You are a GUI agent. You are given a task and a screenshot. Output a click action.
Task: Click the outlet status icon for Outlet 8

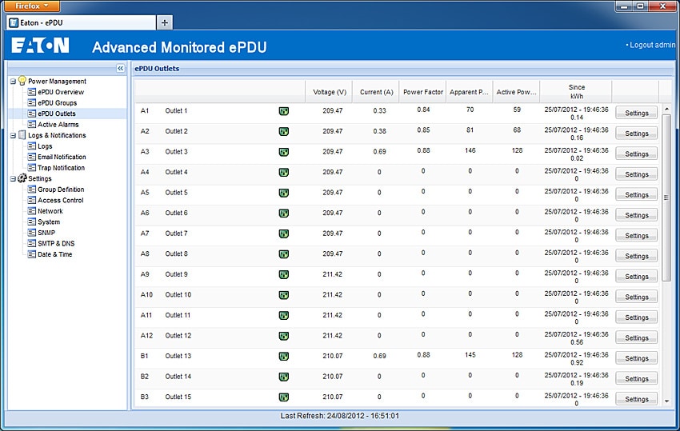[x=284, y=254]
